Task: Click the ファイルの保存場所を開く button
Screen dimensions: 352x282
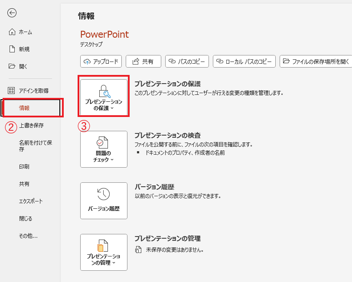Action: point(316,61)
